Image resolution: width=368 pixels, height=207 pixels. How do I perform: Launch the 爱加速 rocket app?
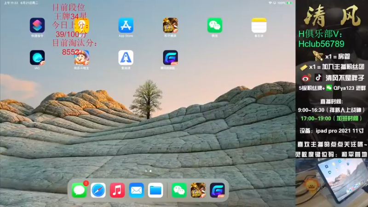pyautogui.click(x=126, y=57)
